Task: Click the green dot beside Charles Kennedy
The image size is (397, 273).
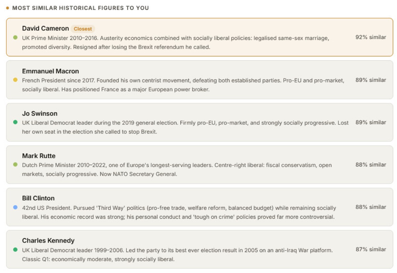Action: click(15, 249)
